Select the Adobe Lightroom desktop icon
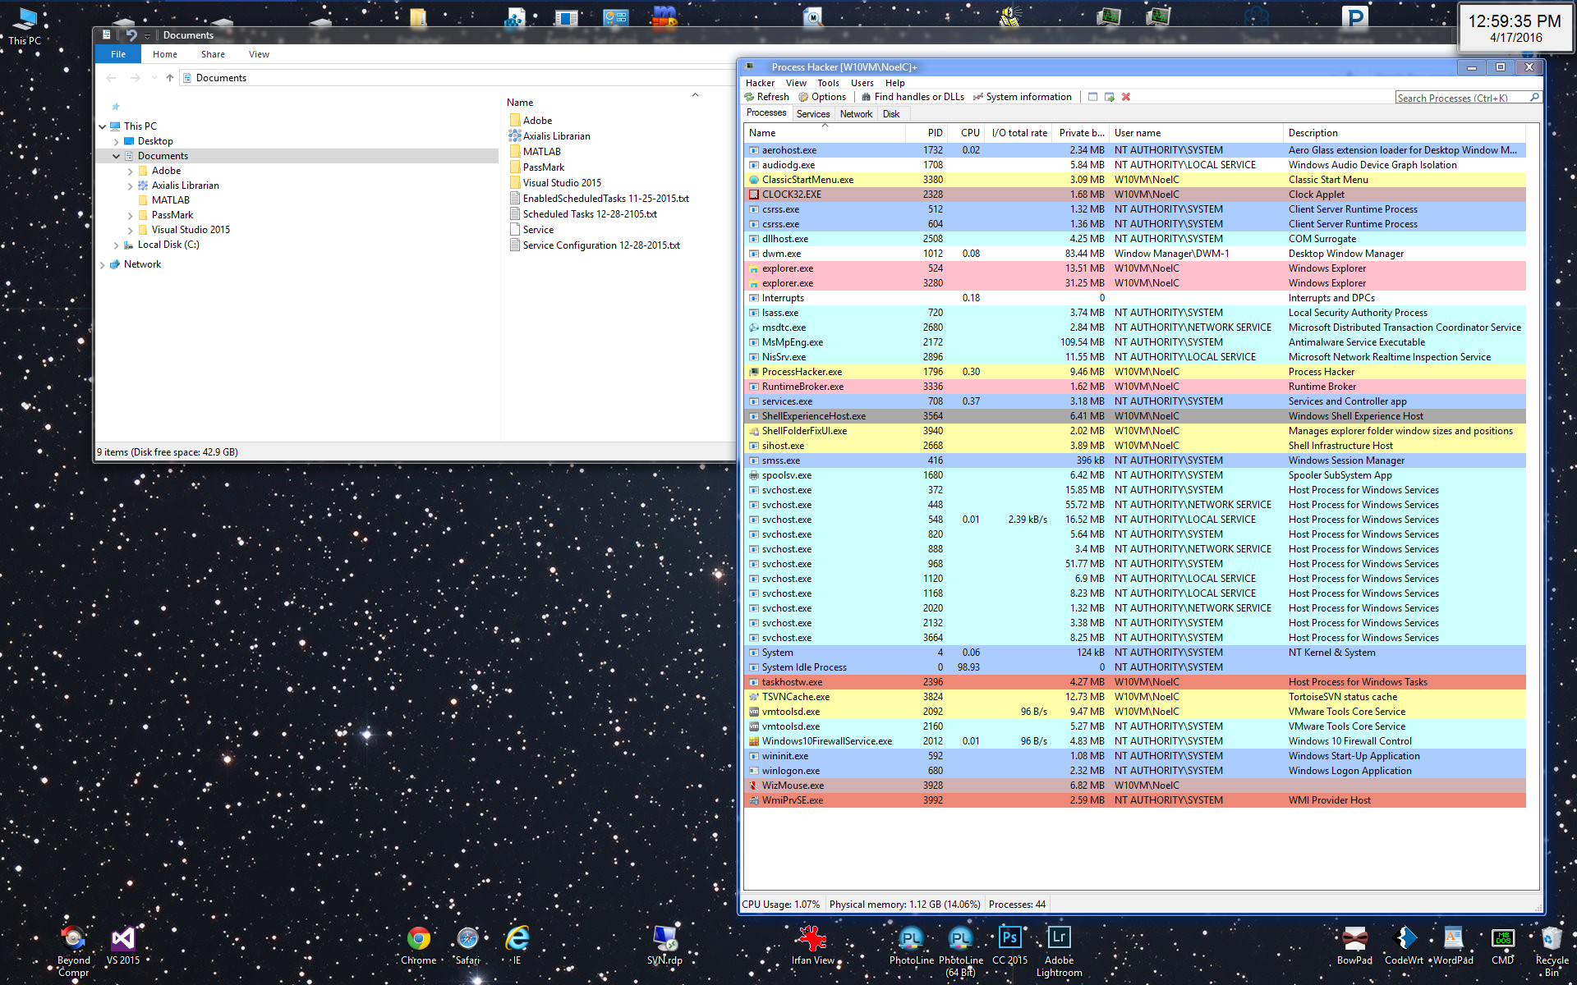The width and height of the screenshot is (1577, 985). 1059,951
